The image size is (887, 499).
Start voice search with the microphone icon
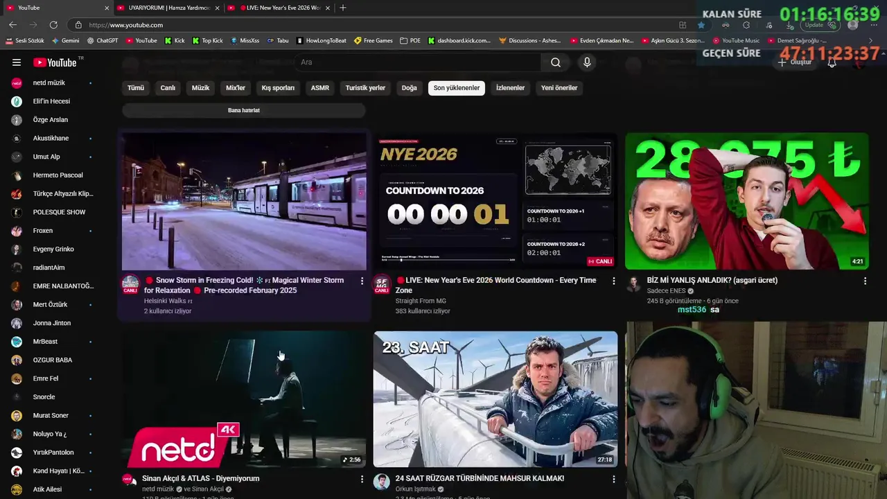[x=587, y=62]
